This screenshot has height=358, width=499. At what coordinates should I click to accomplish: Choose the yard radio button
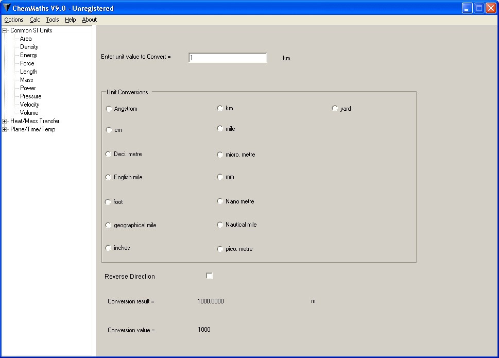point(335,109)
